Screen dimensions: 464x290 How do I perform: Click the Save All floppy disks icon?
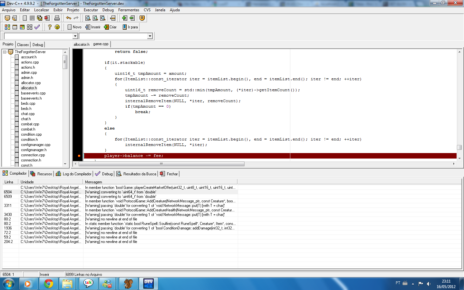40,18
